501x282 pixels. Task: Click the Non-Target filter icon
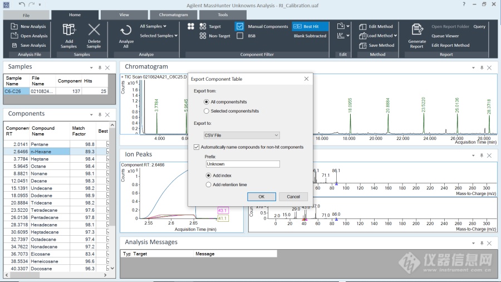(x=203, y=36)
